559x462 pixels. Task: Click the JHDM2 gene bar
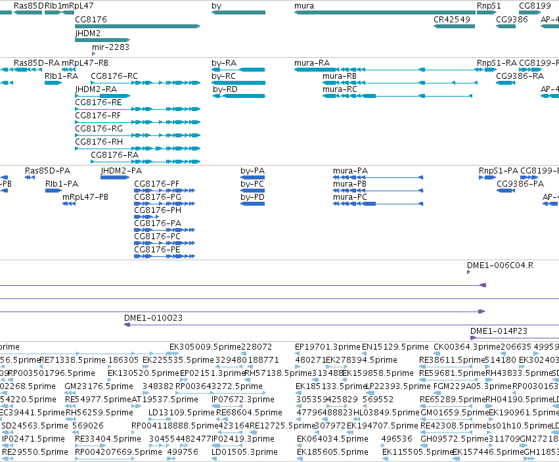coord(102,40)
